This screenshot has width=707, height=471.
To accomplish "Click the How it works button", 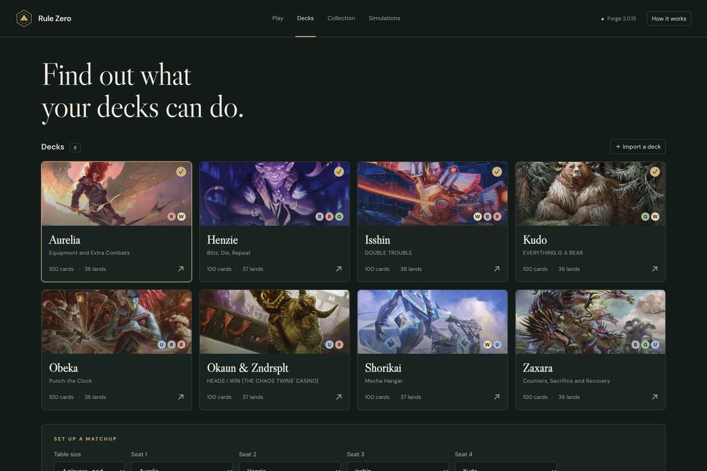I will point(669,19).
